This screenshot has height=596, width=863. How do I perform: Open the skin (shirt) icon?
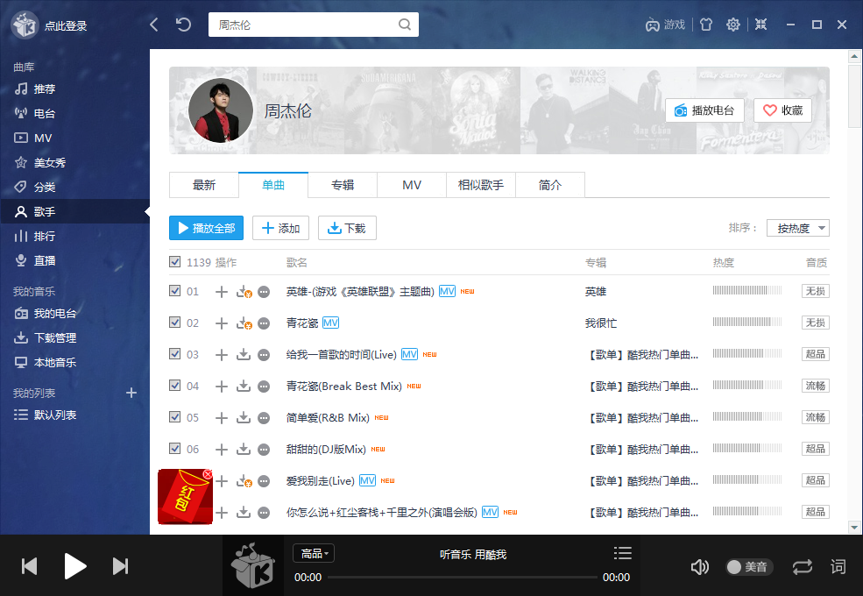(705, 25)
